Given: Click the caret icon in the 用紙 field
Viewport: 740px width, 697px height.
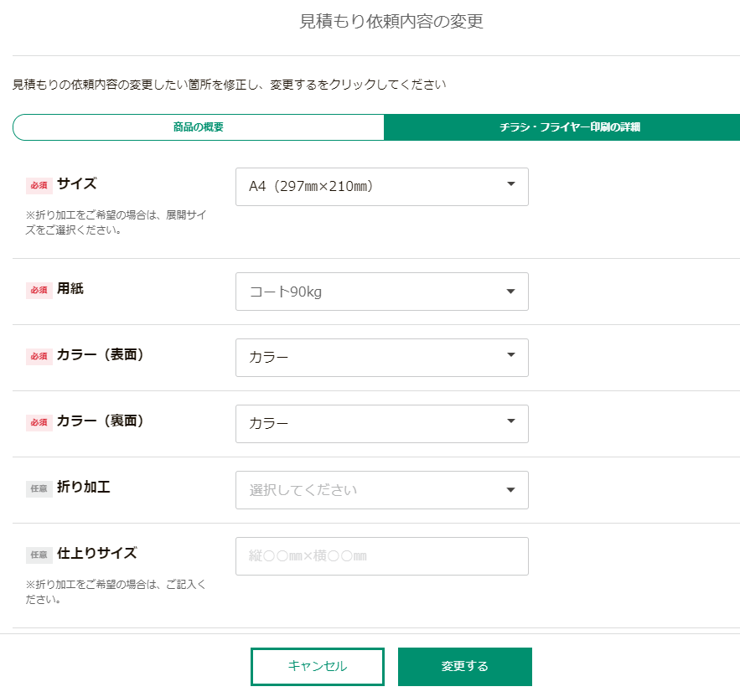Looking at the screenshot, I should pos(511,291).
